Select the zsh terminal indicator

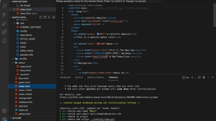click(x=186, y=77)
